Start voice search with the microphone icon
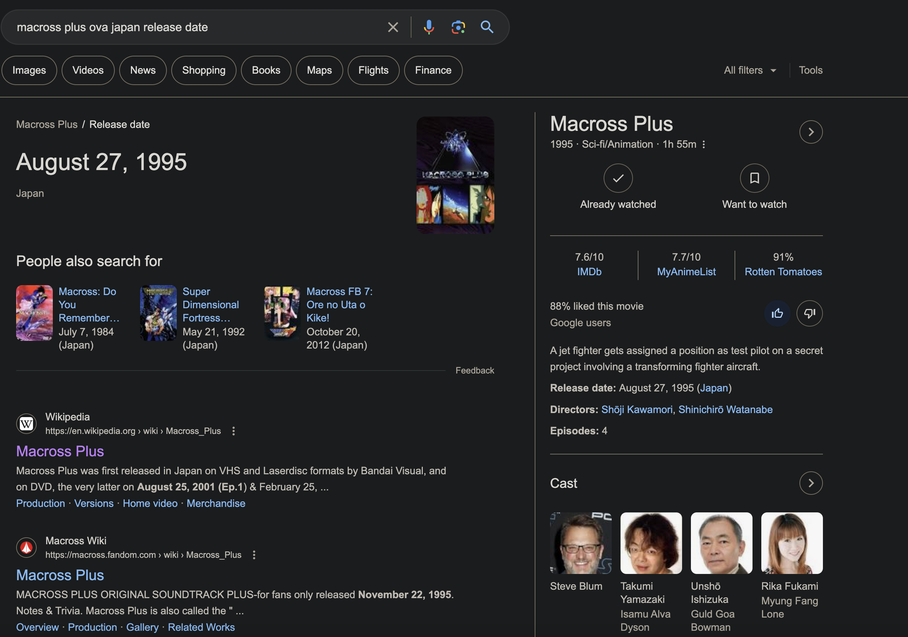Image resolution: width=908 pixels, height=637 pixels. click(429, 27)
